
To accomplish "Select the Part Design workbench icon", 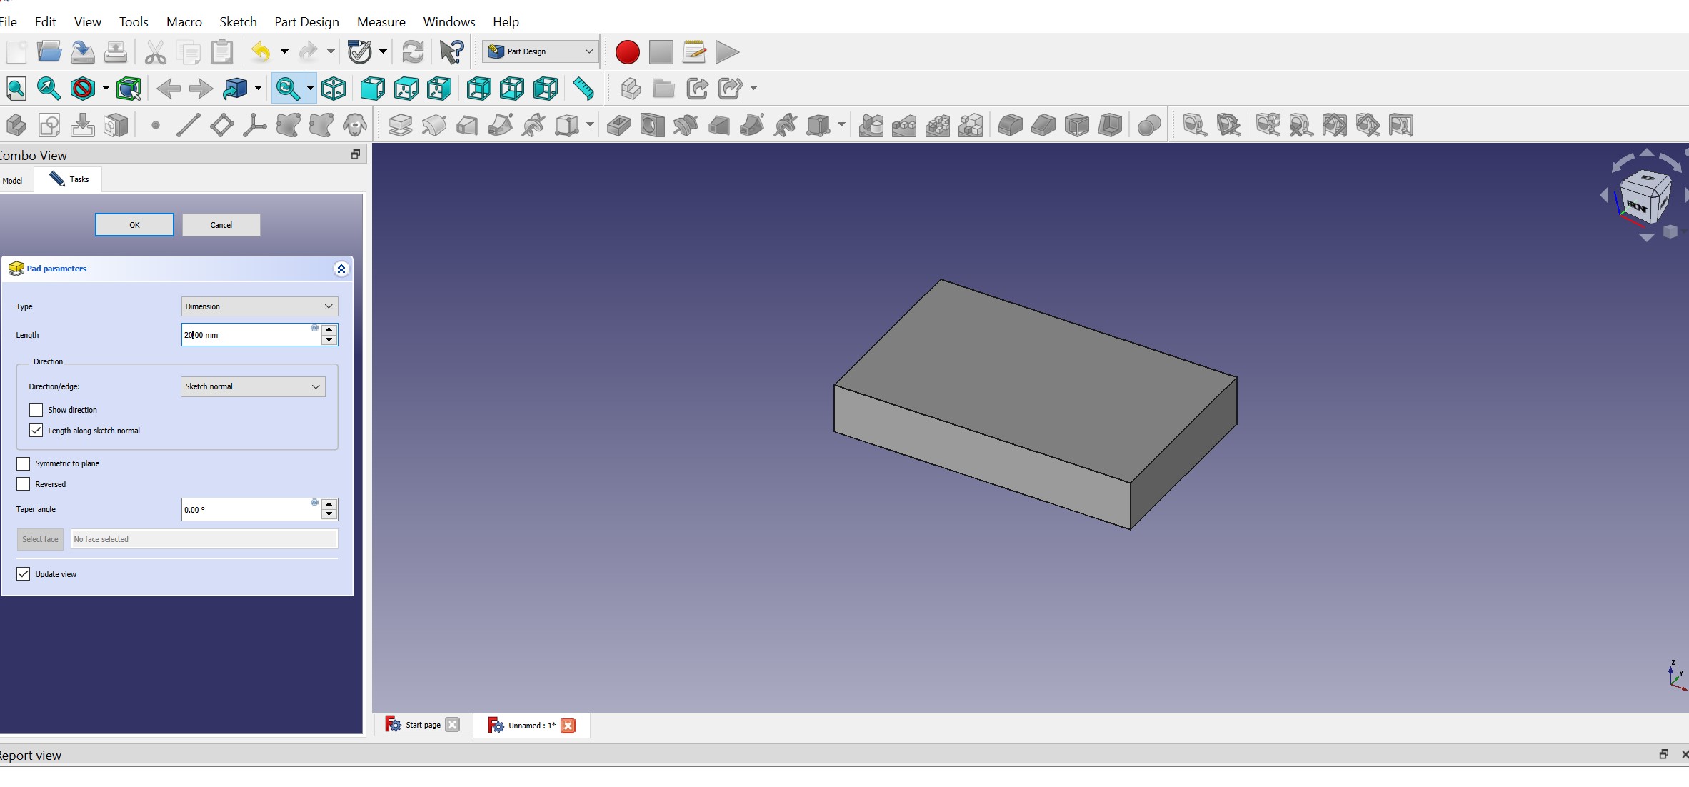I will (500, 51).
